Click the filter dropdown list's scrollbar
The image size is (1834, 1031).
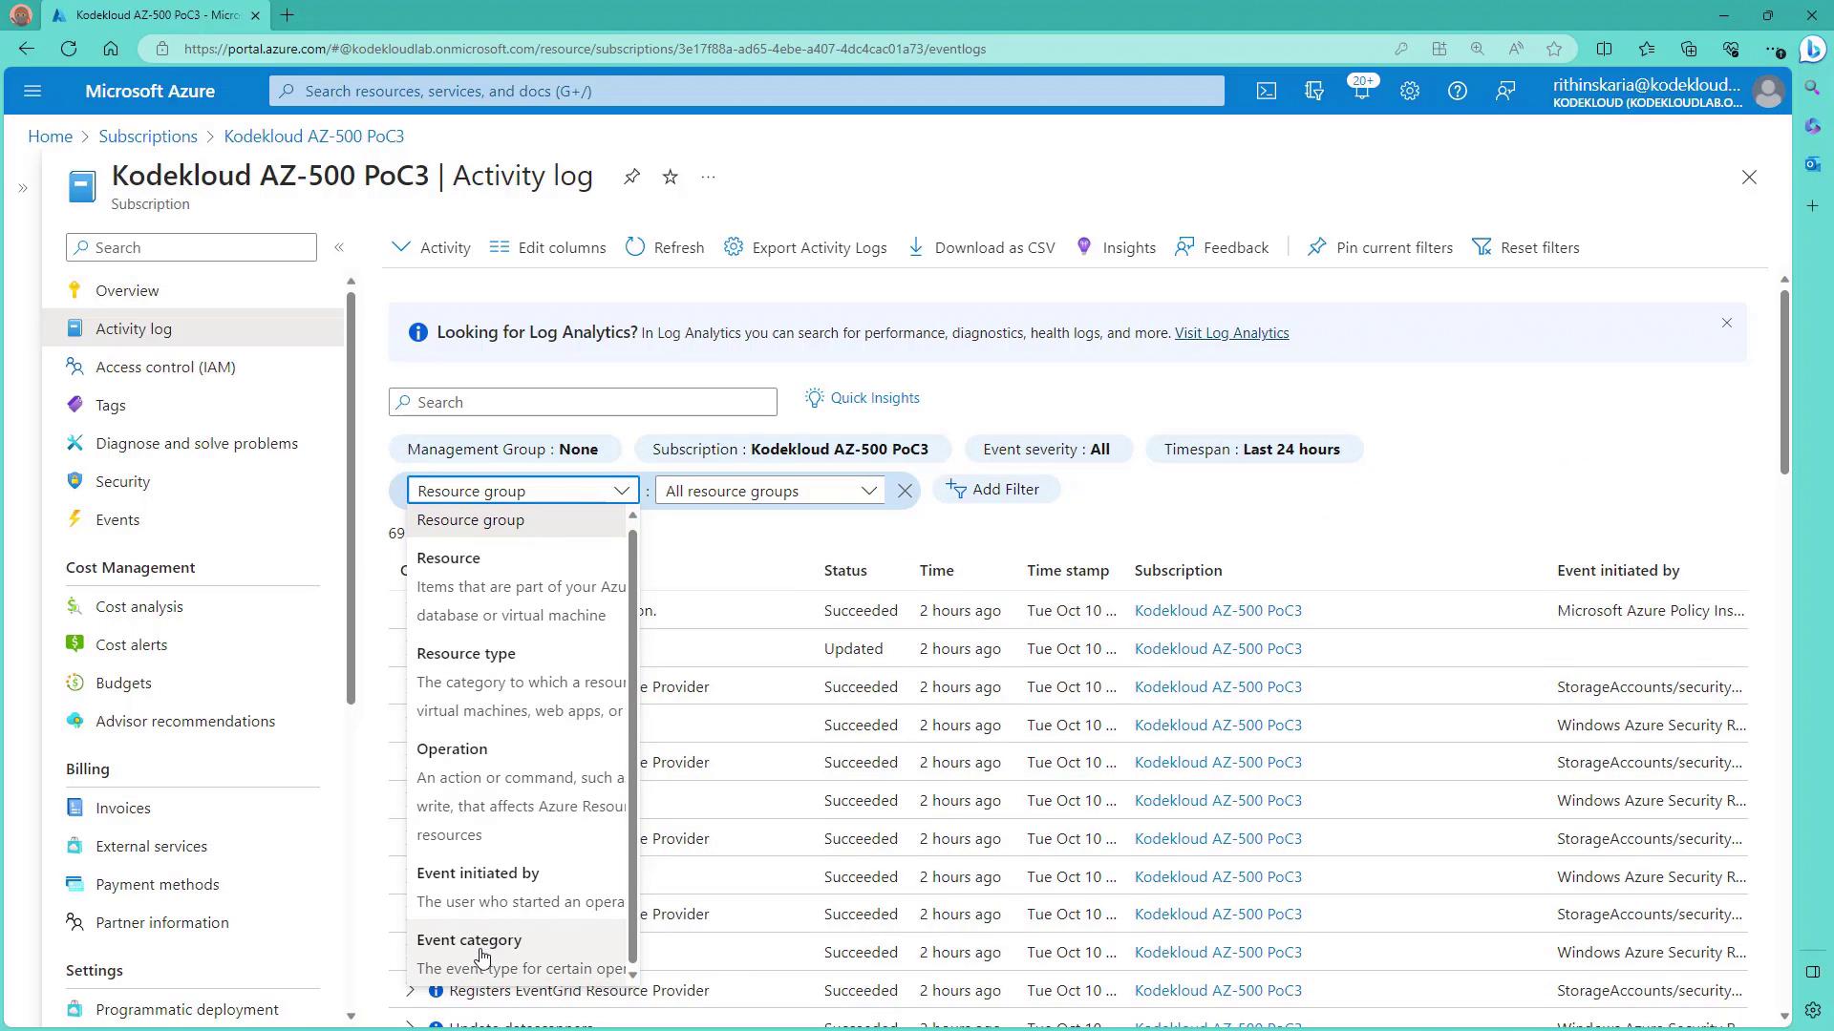tap(632, 745)
